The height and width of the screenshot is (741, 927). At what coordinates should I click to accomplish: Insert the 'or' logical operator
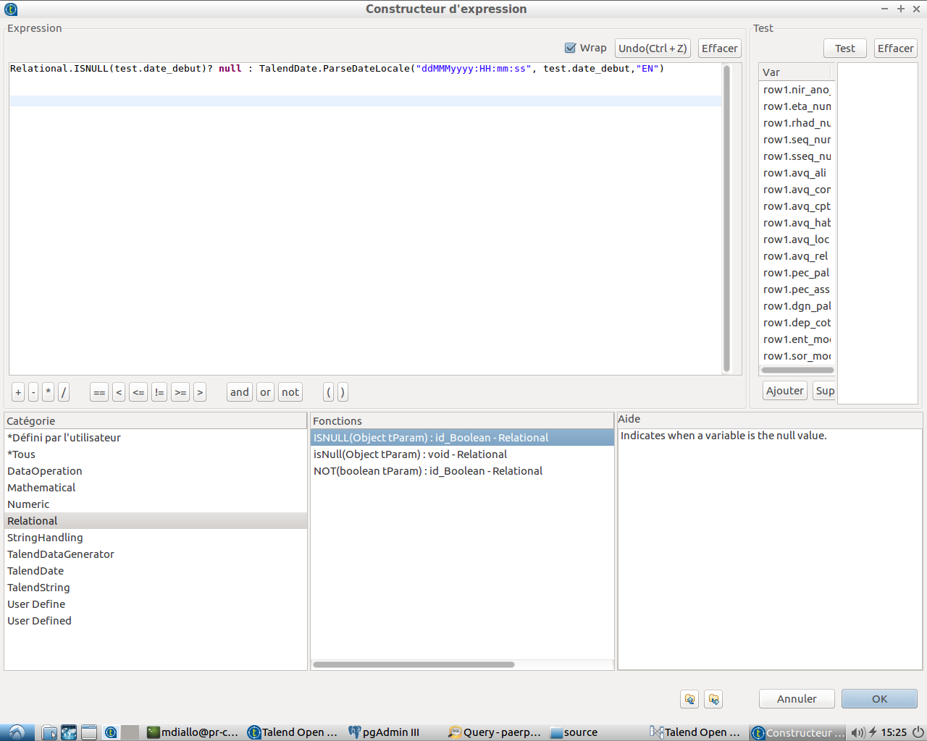click(266, 392)
